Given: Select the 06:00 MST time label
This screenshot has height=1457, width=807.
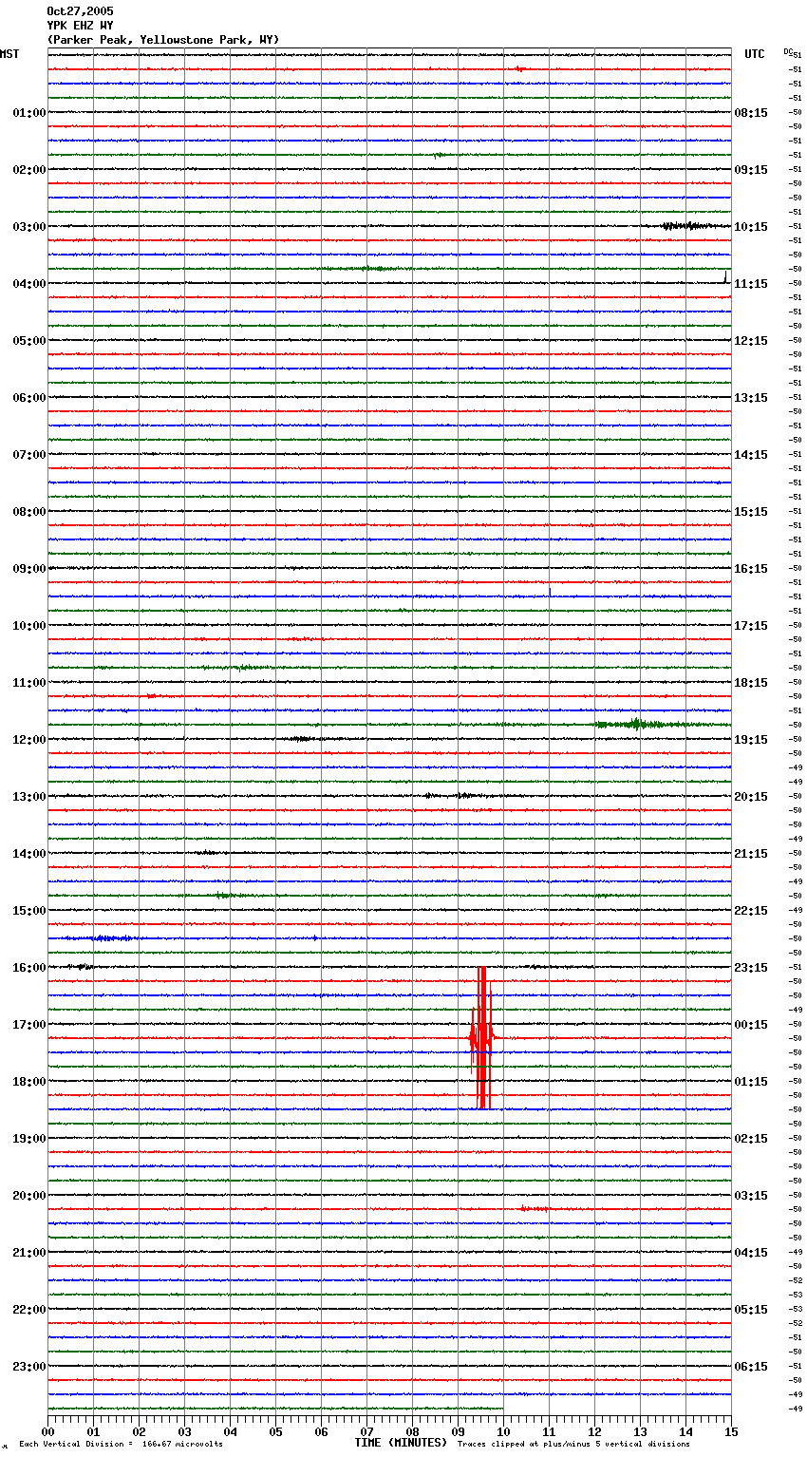Looking at the screenshot, I should click(x=29, y=398).
